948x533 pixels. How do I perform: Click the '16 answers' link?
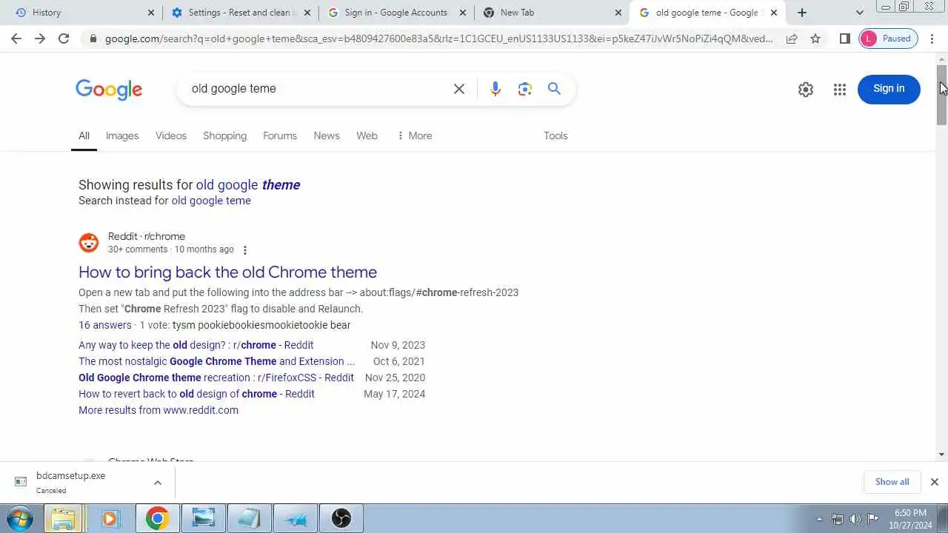[x=105, y=325]
